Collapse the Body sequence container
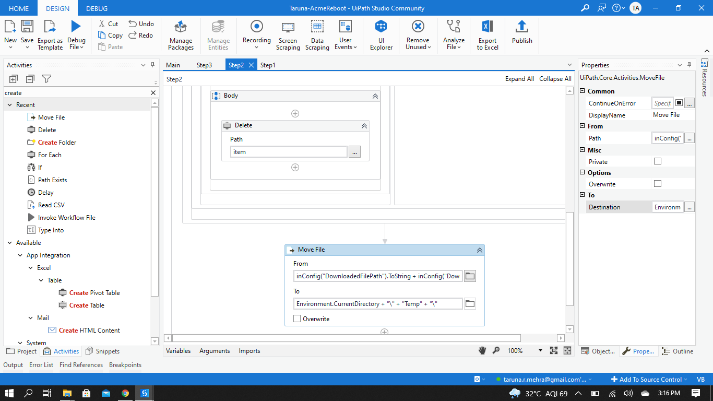 (375, 96)
